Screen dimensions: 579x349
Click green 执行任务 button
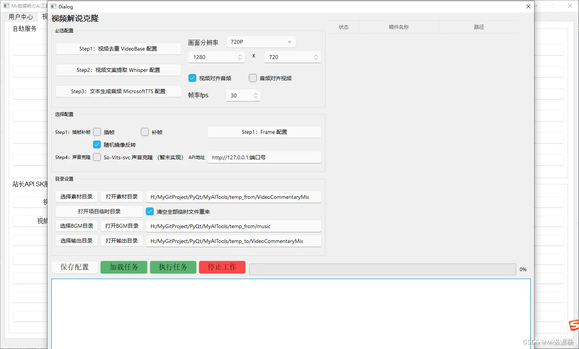(x=173, y=267)
